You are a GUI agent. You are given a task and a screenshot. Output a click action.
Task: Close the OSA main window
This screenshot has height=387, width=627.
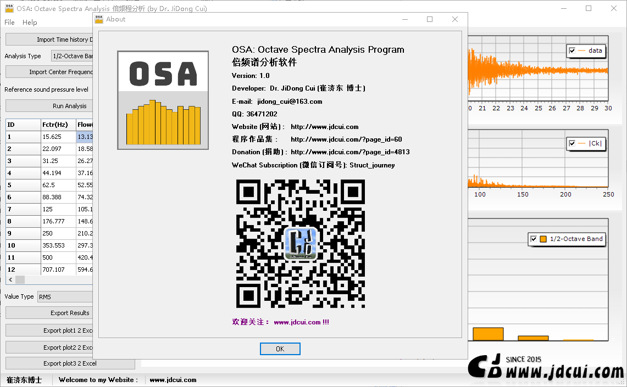tap(614, 8)
